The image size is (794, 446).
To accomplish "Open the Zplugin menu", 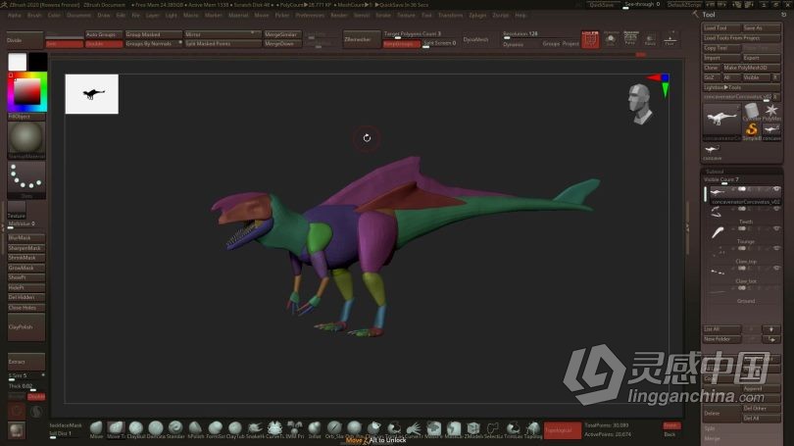I will coord(477,15).
